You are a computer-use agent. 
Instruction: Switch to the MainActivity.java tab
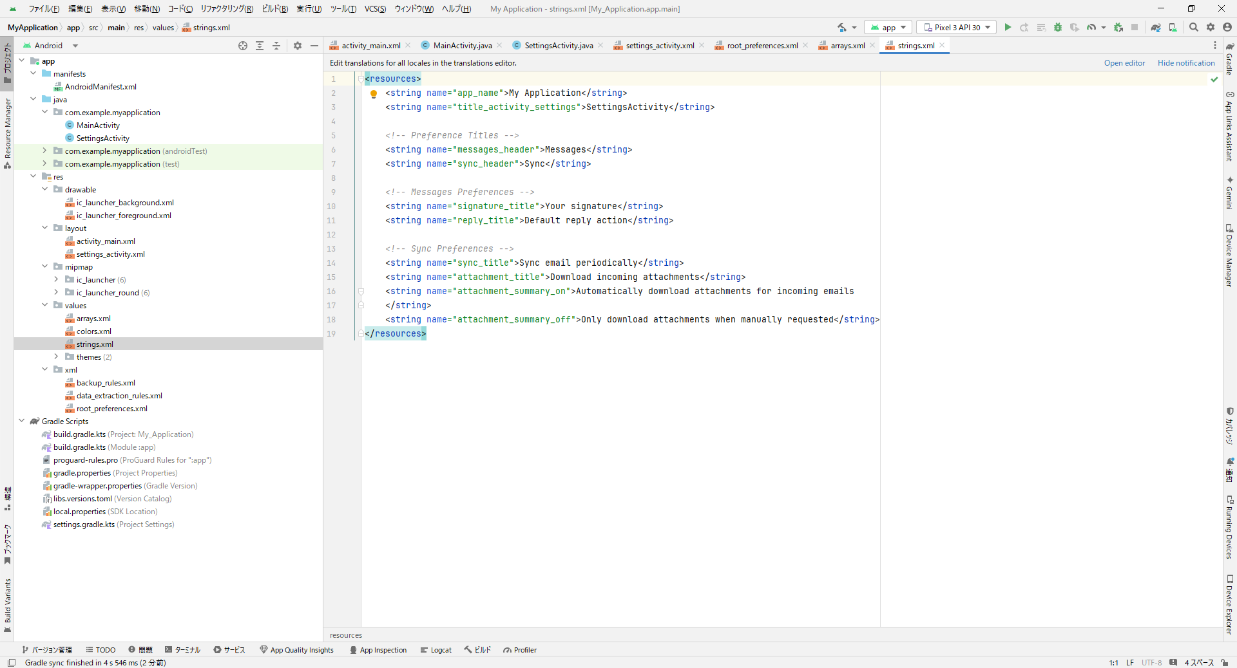pos(462,46)
